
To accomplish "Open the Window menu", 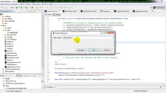I will (44, 4).
